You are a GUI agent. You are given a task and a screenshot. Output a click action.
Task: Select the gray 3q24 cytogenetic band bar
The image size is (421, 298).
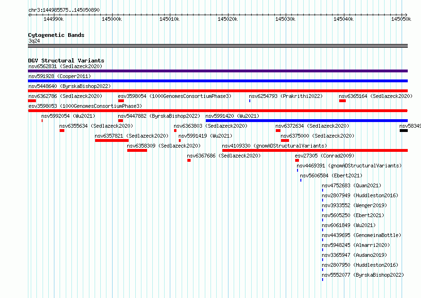pos(218,46)
